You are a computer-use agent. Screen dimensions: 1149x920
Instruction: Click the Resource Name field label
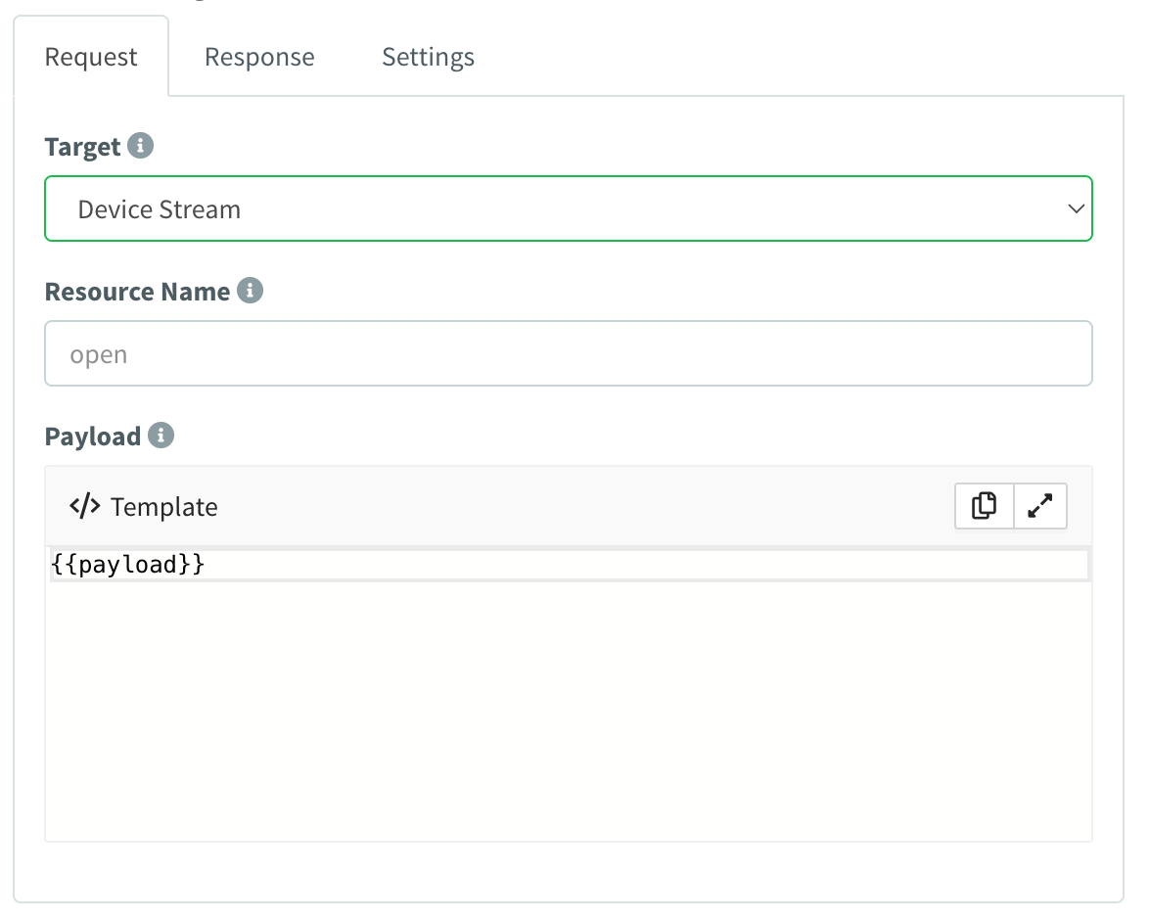137,291
